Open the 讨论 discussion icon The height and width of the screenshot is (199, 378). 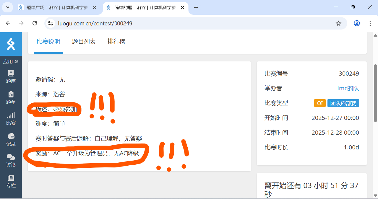click(11, 160)
